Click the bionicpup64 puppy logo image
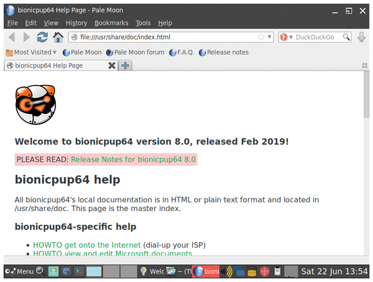The width and height of the screenshot is (373, 282). click(x=35, y=105)
